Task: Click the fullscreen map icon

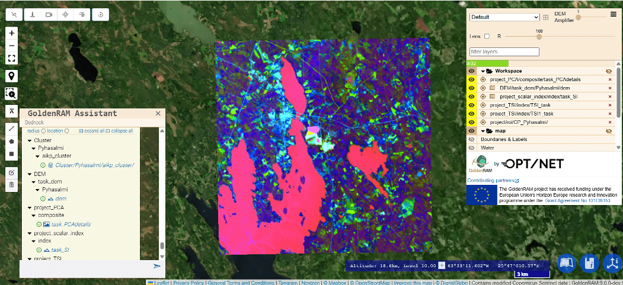Action: (12, 58)
